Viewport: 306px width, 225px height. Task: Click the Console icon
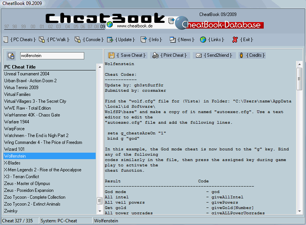(77, 40)
